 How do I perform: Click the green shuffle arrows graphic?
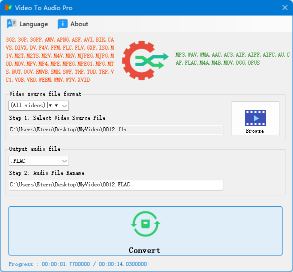[x=152, y=61]
